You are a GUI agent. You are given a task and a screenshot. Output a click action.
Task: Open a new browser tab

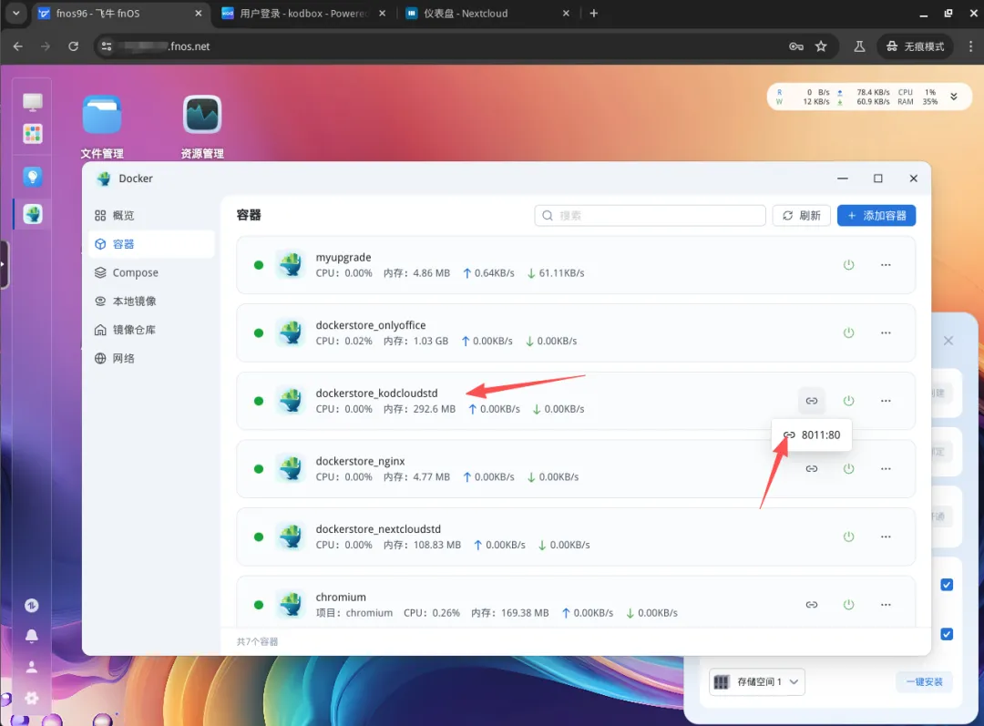[x=594, y=13]
